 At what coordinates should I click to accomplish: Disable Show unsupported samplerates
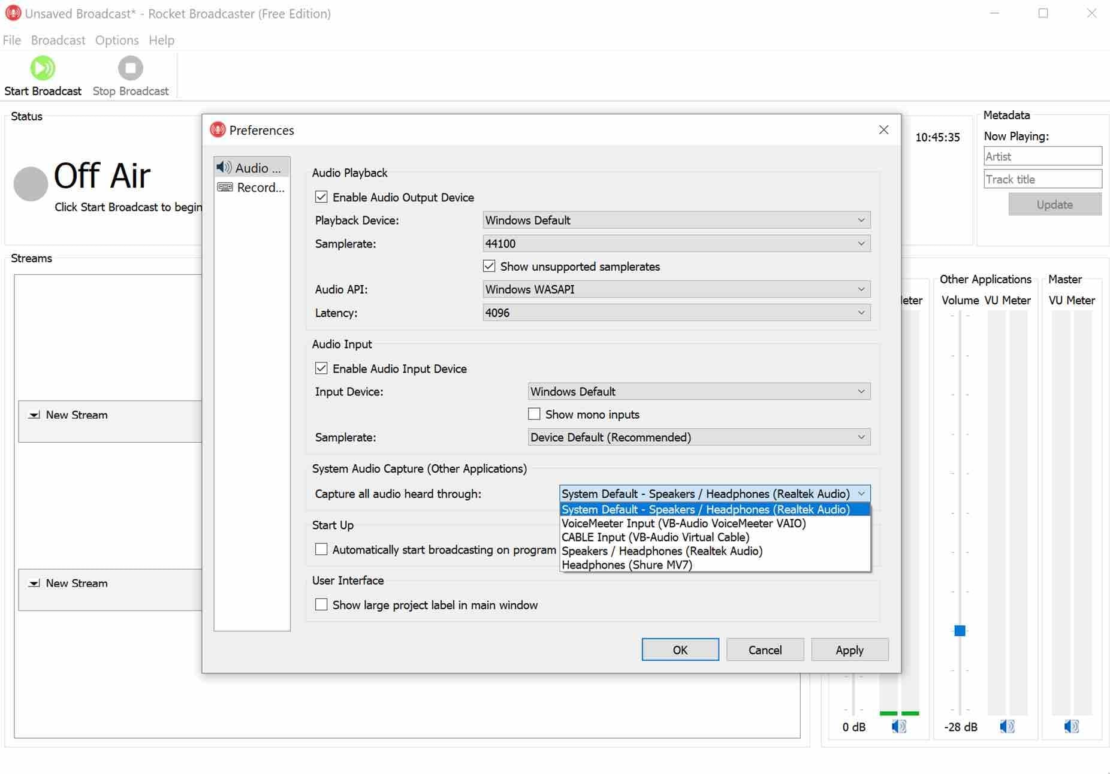489,266
